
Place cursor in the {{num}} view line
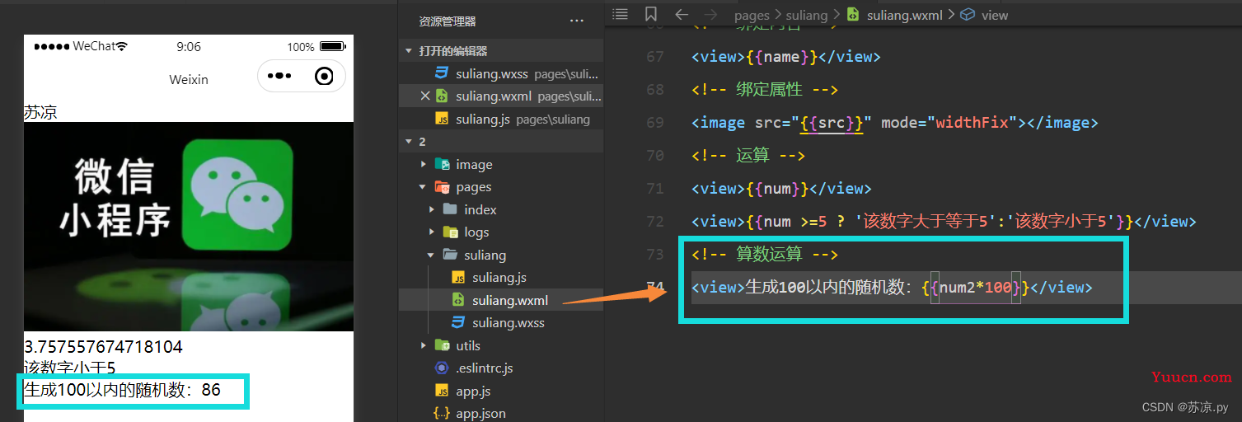781,189
